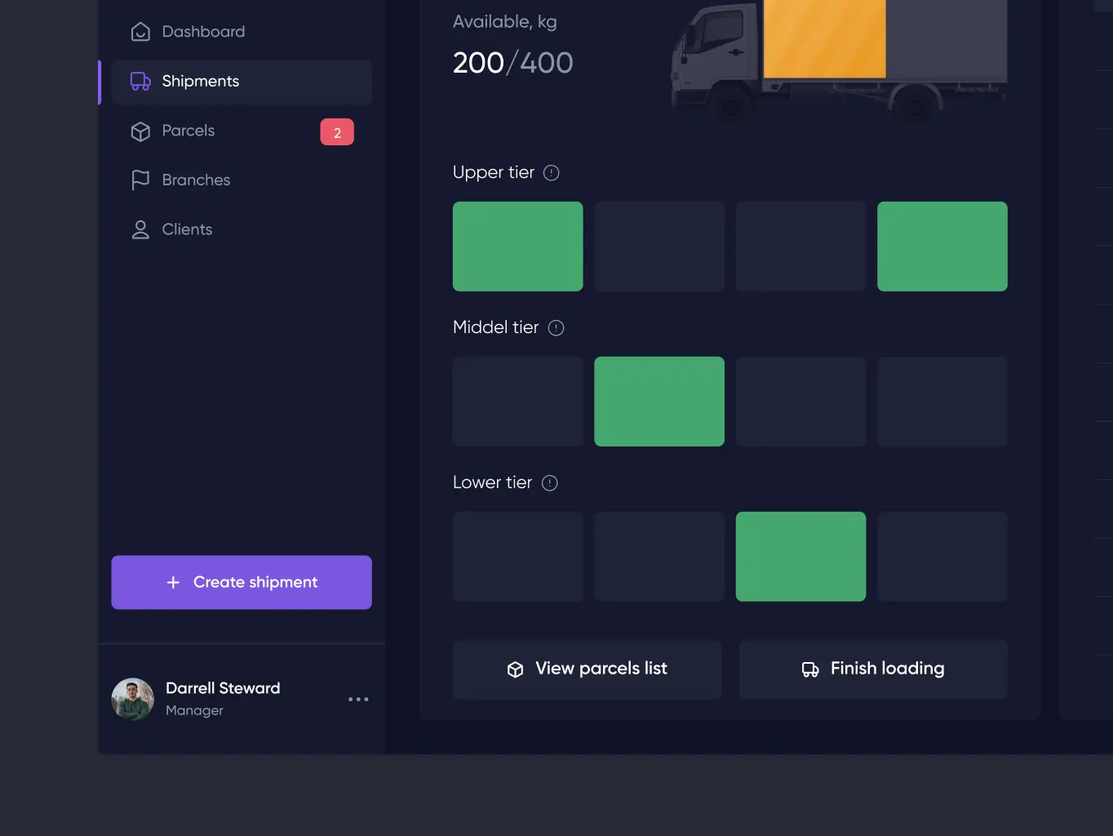Click Darrell Steward's profile avatar

click(133, 700)
